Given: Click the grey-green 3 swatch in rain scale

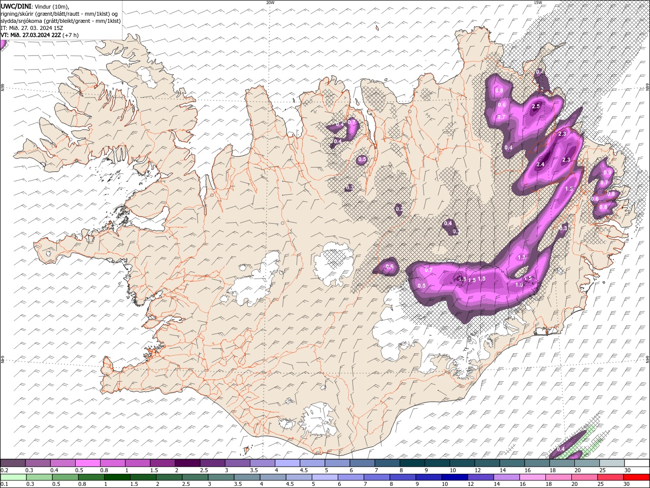Looking at the screenshot, I should 221,477.
